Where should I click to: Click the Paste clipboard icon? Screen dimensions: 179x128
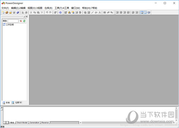38,13
